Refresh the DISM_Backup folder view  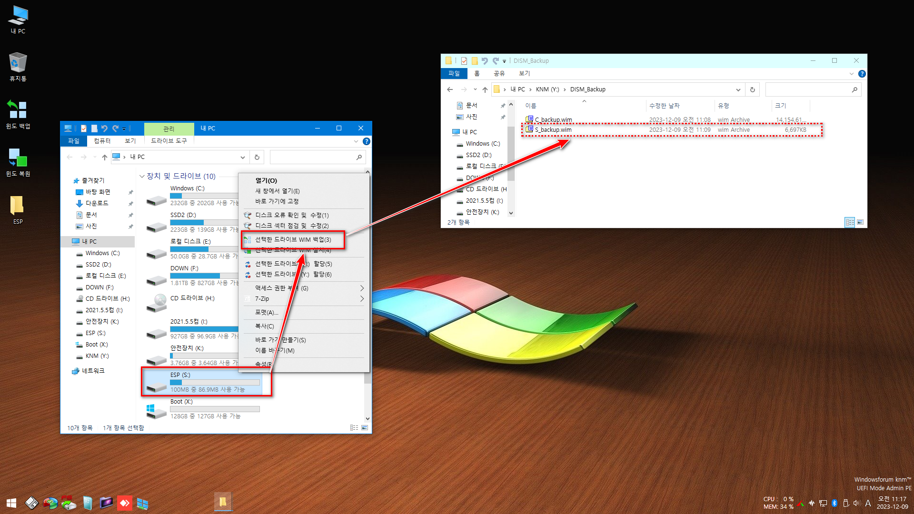point(753,89)
